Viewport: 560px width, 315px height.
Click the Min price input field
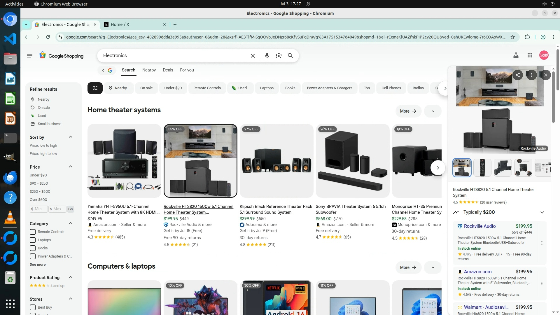(38, 209)
